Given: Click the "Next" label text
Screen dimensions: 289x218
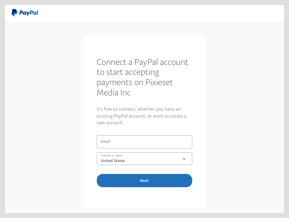Looking at the screenshot, I should point(144,181).
